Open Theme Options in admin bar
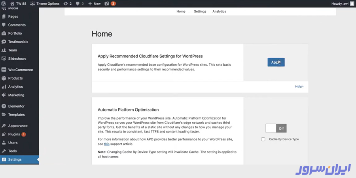This screenshot has width=356, height=178. click(x=45, y=4)
